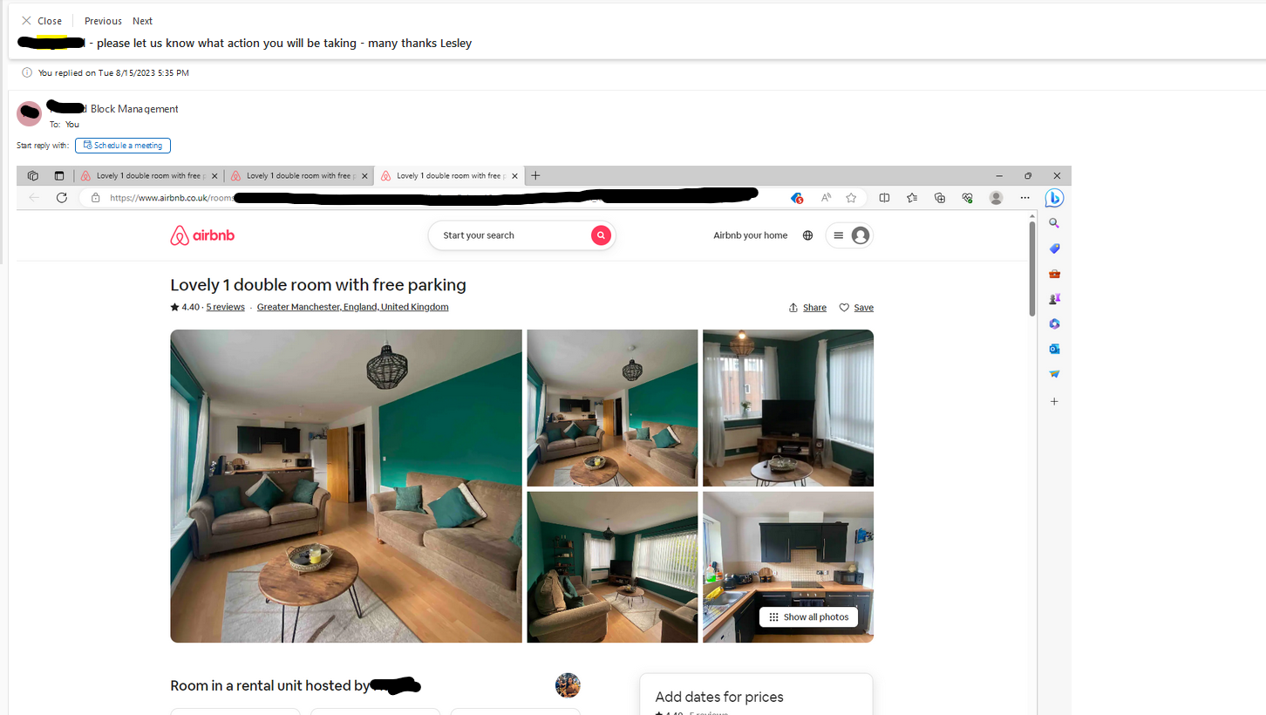The image size is (1266, 715).
Task: Click Show all photos button
Action: click(x=808, y=616)
